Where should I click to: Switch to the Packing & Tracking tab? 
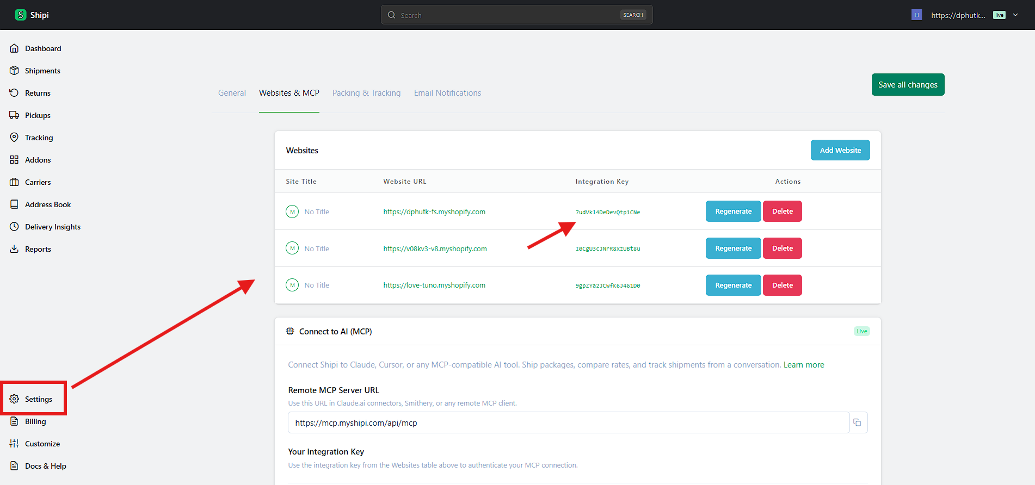366,93
